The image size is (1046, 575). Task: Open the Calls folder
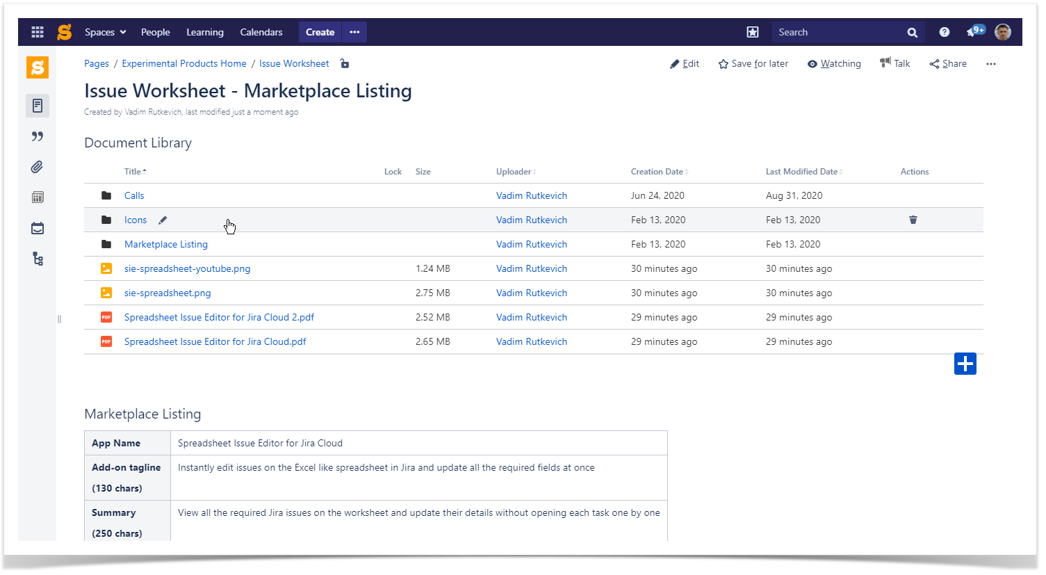(x=134, y=195)
